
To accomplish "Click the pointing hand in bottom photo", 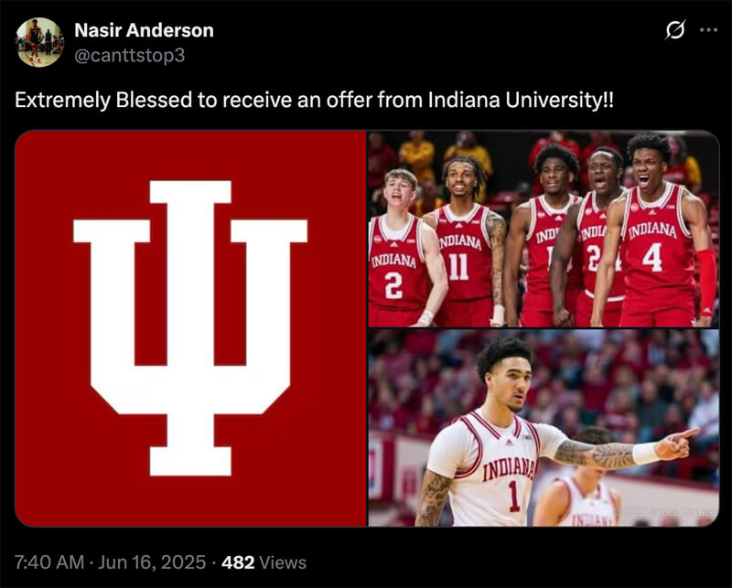I will [676, 444].
